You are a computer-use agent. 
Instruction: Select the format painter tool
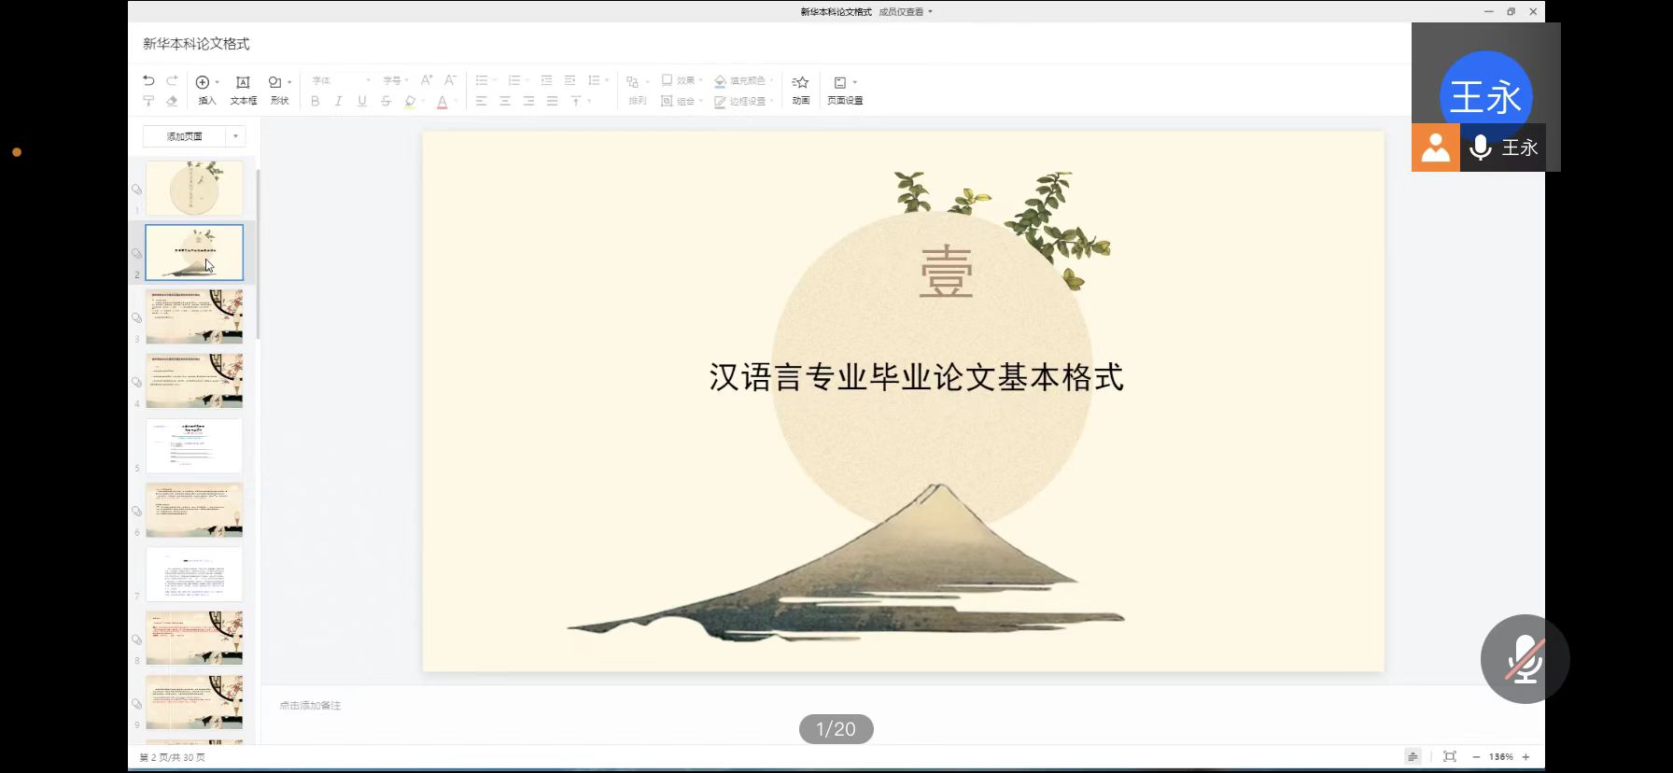point(148,101)
